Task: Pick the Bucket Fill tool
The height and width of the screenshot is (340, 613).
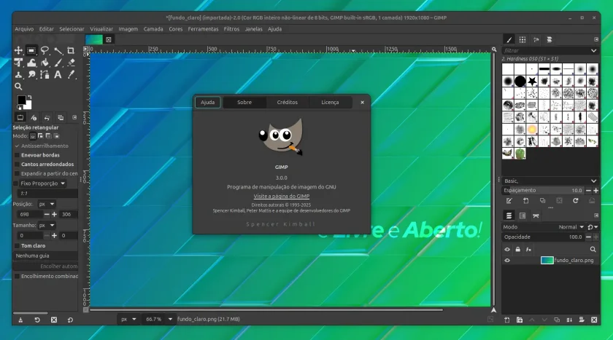Action: [x=45, y=63]
